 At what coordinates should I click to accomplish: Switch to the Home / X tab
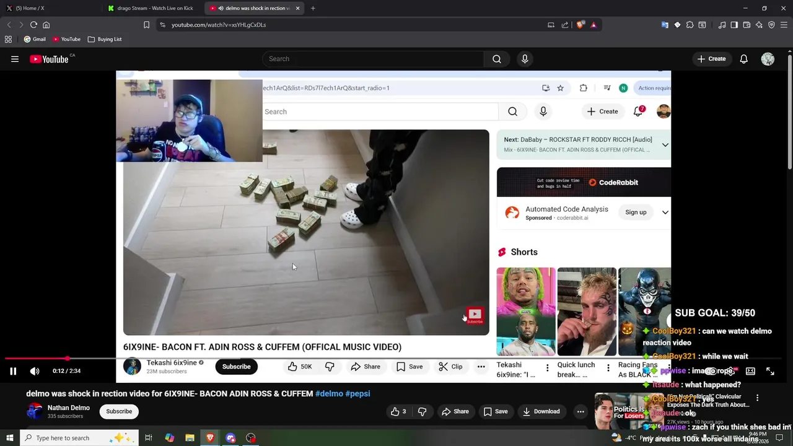[x=50, y=8]
